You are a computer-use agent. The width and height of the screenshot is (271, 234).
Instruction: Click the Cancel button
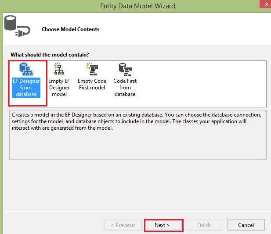(246, 225)
